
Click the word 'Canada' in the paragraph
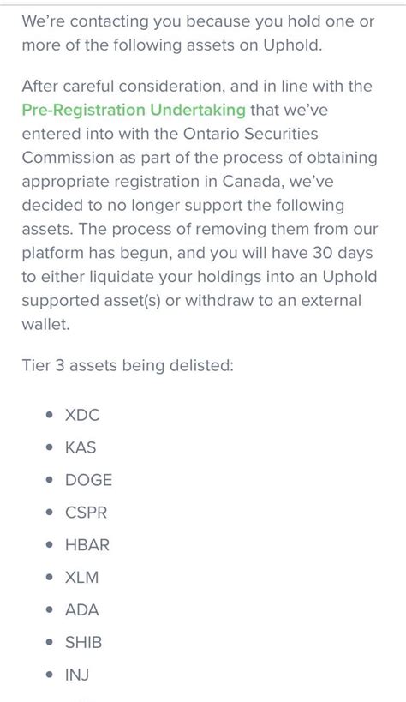click(x=253, y=182)
